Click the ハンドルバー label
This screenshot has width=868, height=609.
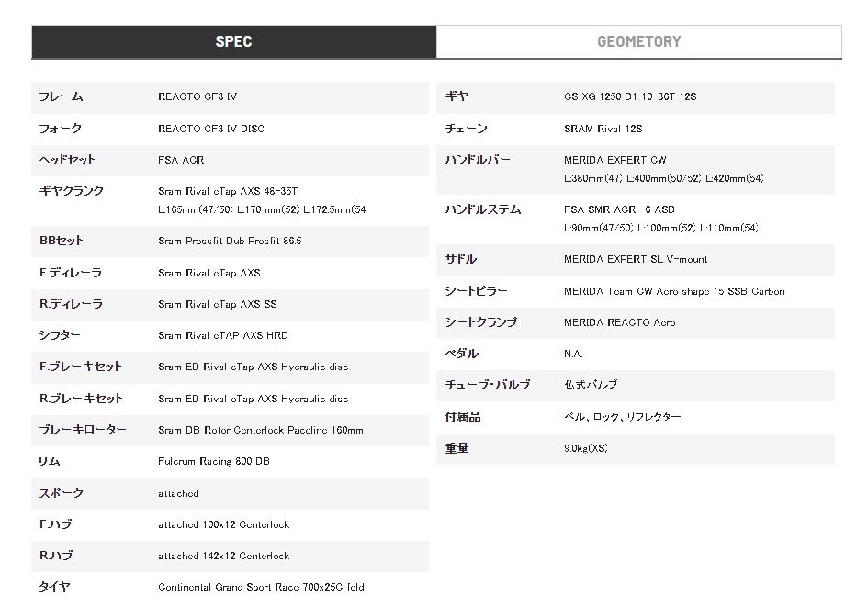(x=478, y=160)
